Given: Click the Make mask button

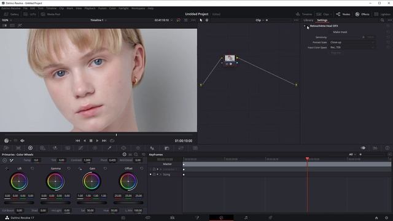Looking at the screenshot, I should (x=340, y=32).
